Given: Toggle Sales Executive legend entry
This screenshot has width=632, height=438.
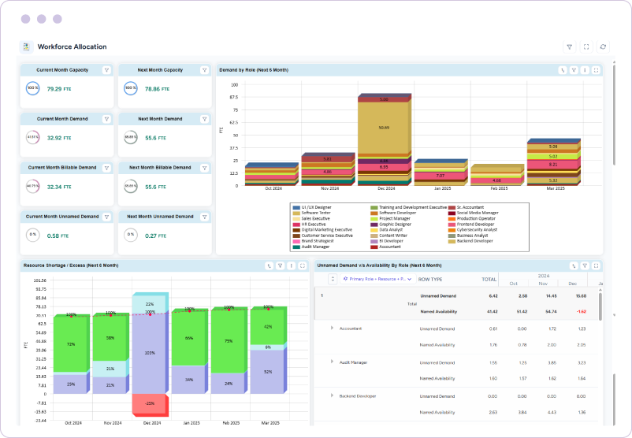Looking at the screenshot, I should point(311,218).
